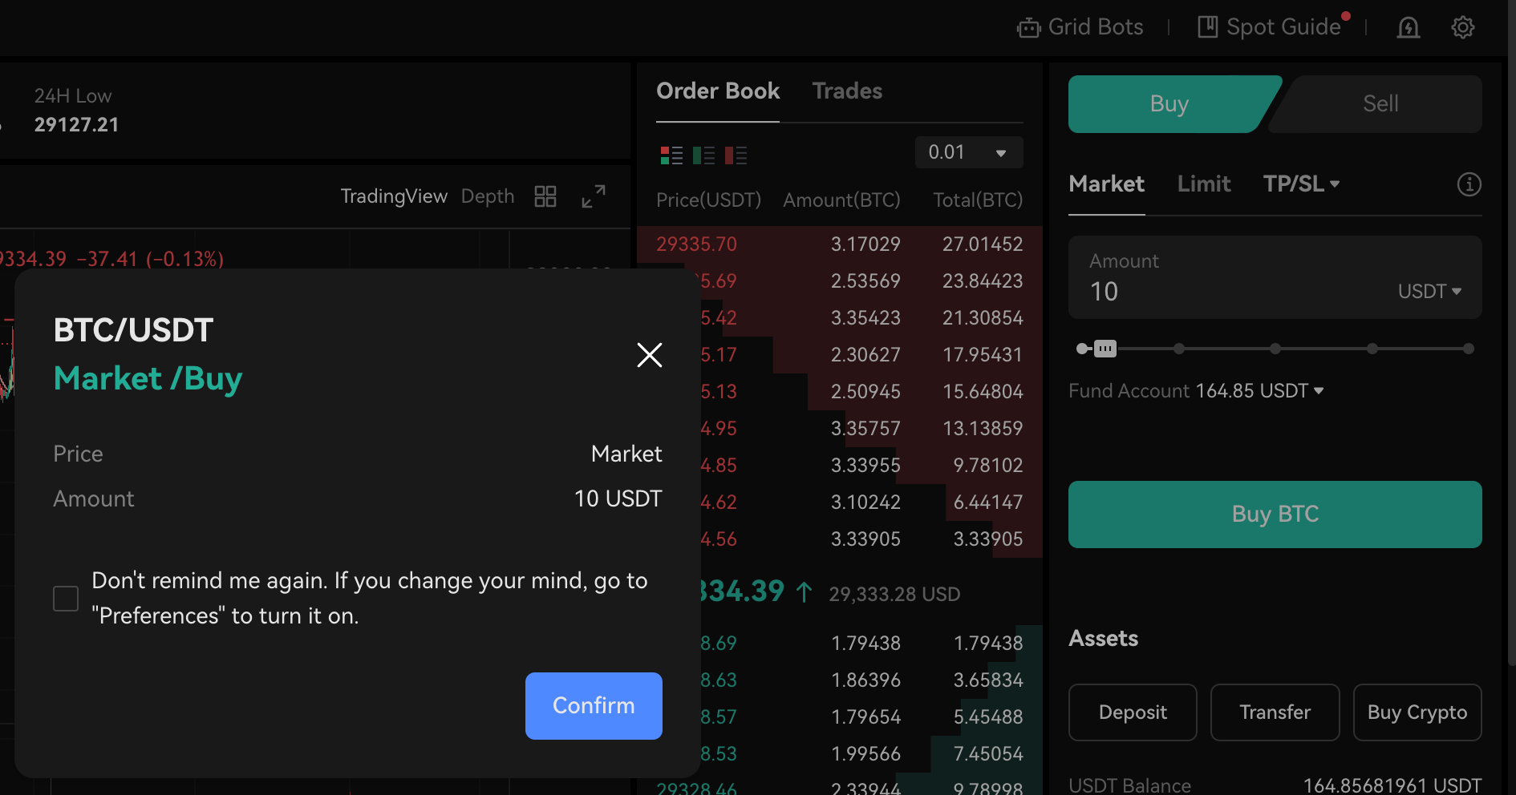Screen dimensions: 1516x795
Task: Open the USDT amount currency dropdown
Action: pyautogui.click(x=1429, y=292)
